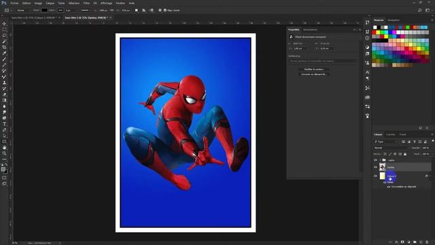Delete layer with trash icon
Image resolution: width=435 pixels, height=245 pixels.
pyautogui.click(x=427, y=242)
